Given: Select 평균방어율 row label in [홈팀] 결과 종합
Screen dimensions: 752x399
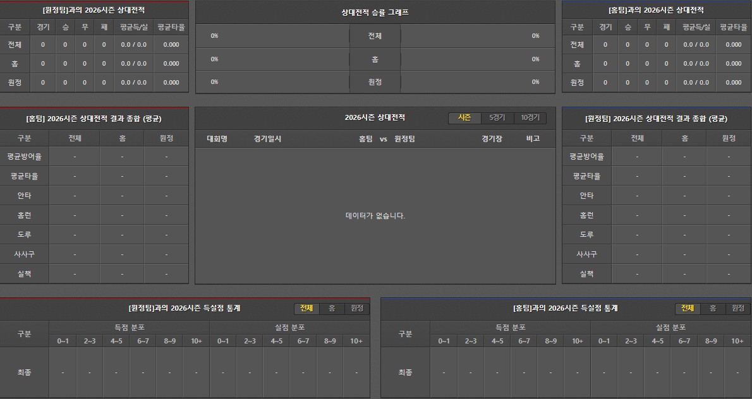Looking at the screenshot, I should 24,157.
